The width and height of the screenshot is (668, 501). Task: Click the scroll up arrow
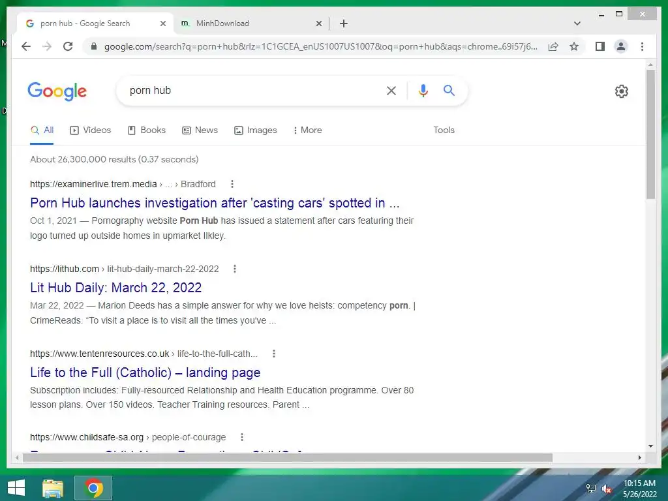(650, 65)
